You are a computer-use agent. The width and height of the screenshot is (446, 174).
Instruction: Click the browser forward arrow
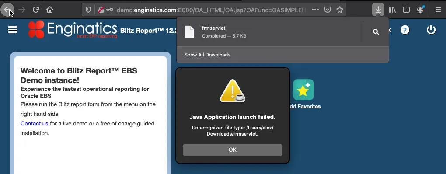pos(22,10)
